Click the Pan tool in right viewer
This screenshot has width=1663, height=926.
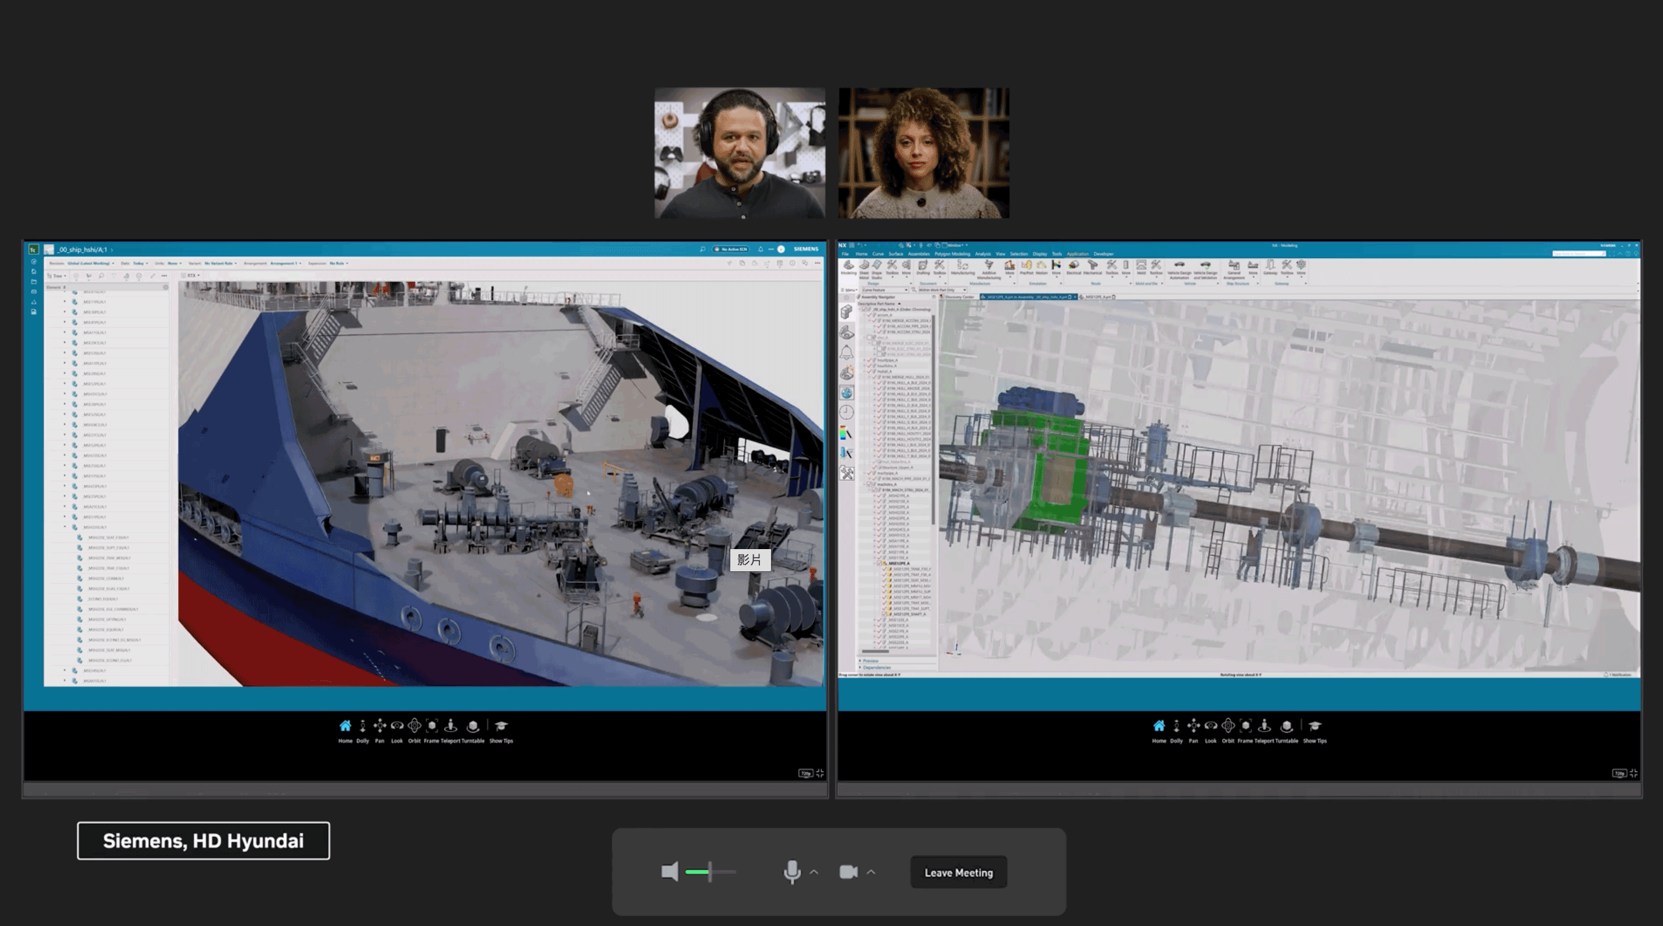(1193, 726)
